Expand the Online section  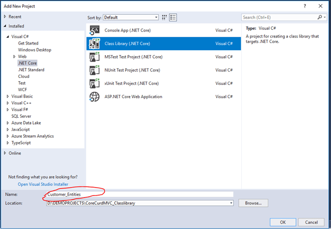(x=5, y=153)
